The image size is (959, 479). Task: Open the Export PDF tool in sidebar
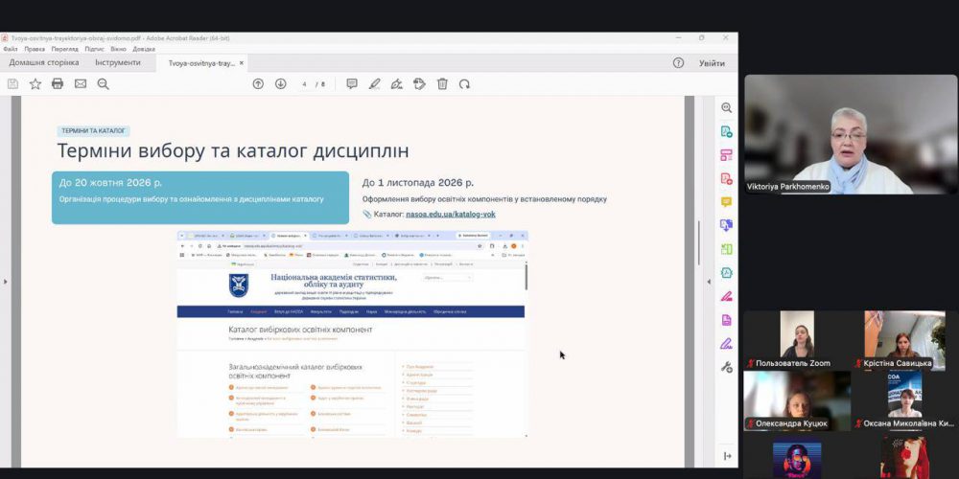(x=726, y=131)
